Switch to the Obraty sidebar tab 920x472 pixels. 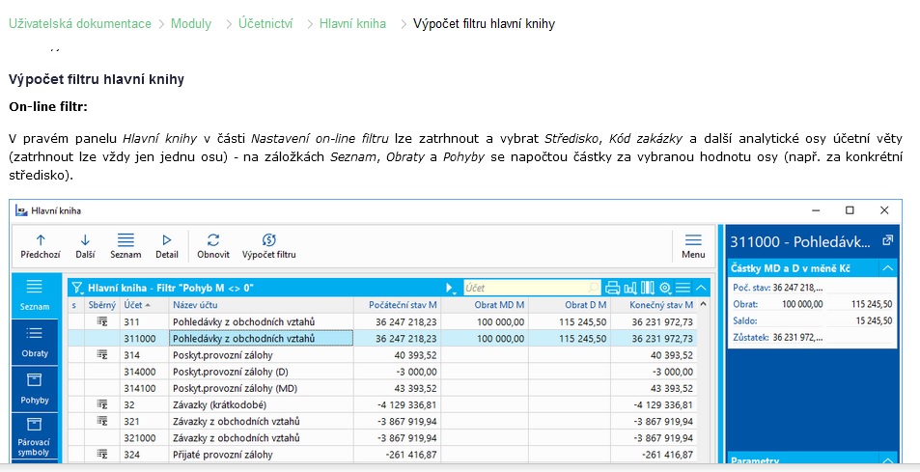coord(35,342)
